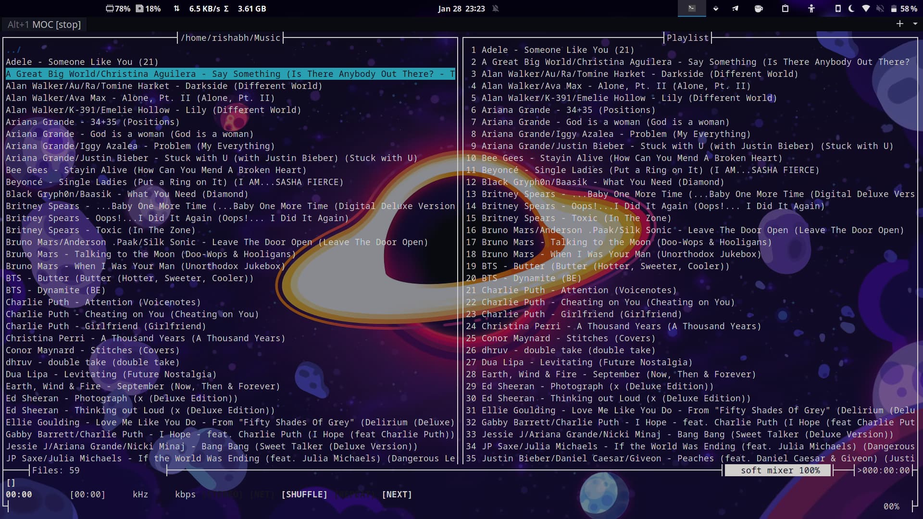Toggle the [NEXT] autonext indicator

tap(397, 494)
